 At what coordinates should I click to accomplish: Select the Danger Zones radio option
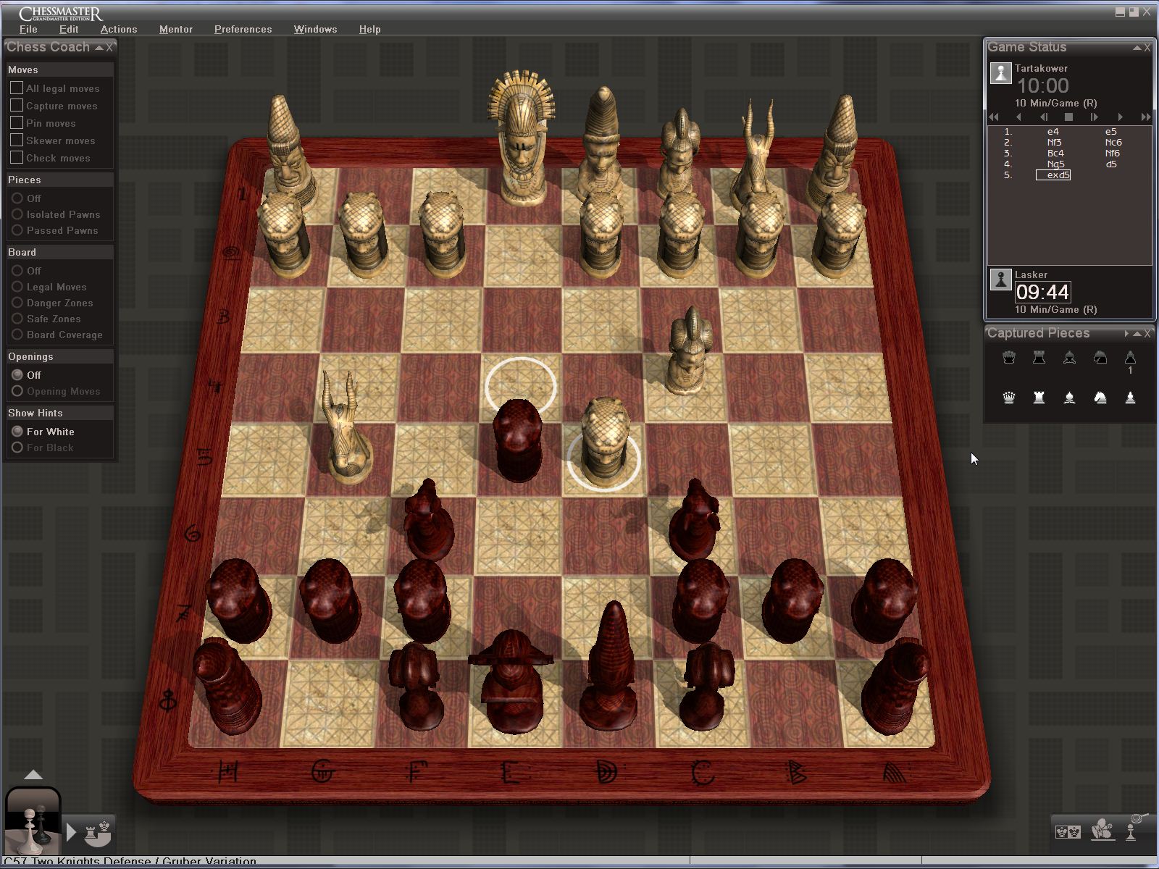tap(17, 303)
